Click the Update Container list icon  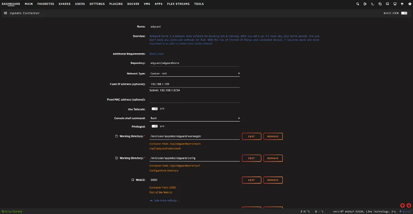5,13
